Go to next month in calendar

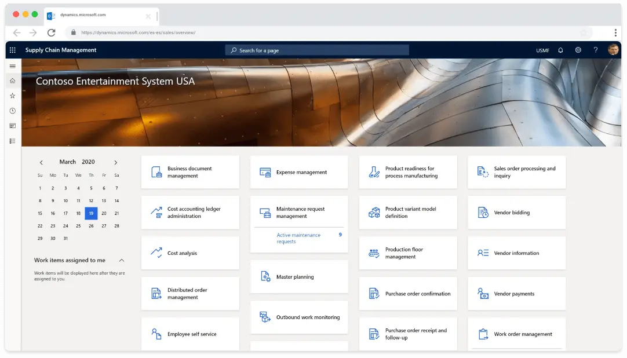(116, 163)
